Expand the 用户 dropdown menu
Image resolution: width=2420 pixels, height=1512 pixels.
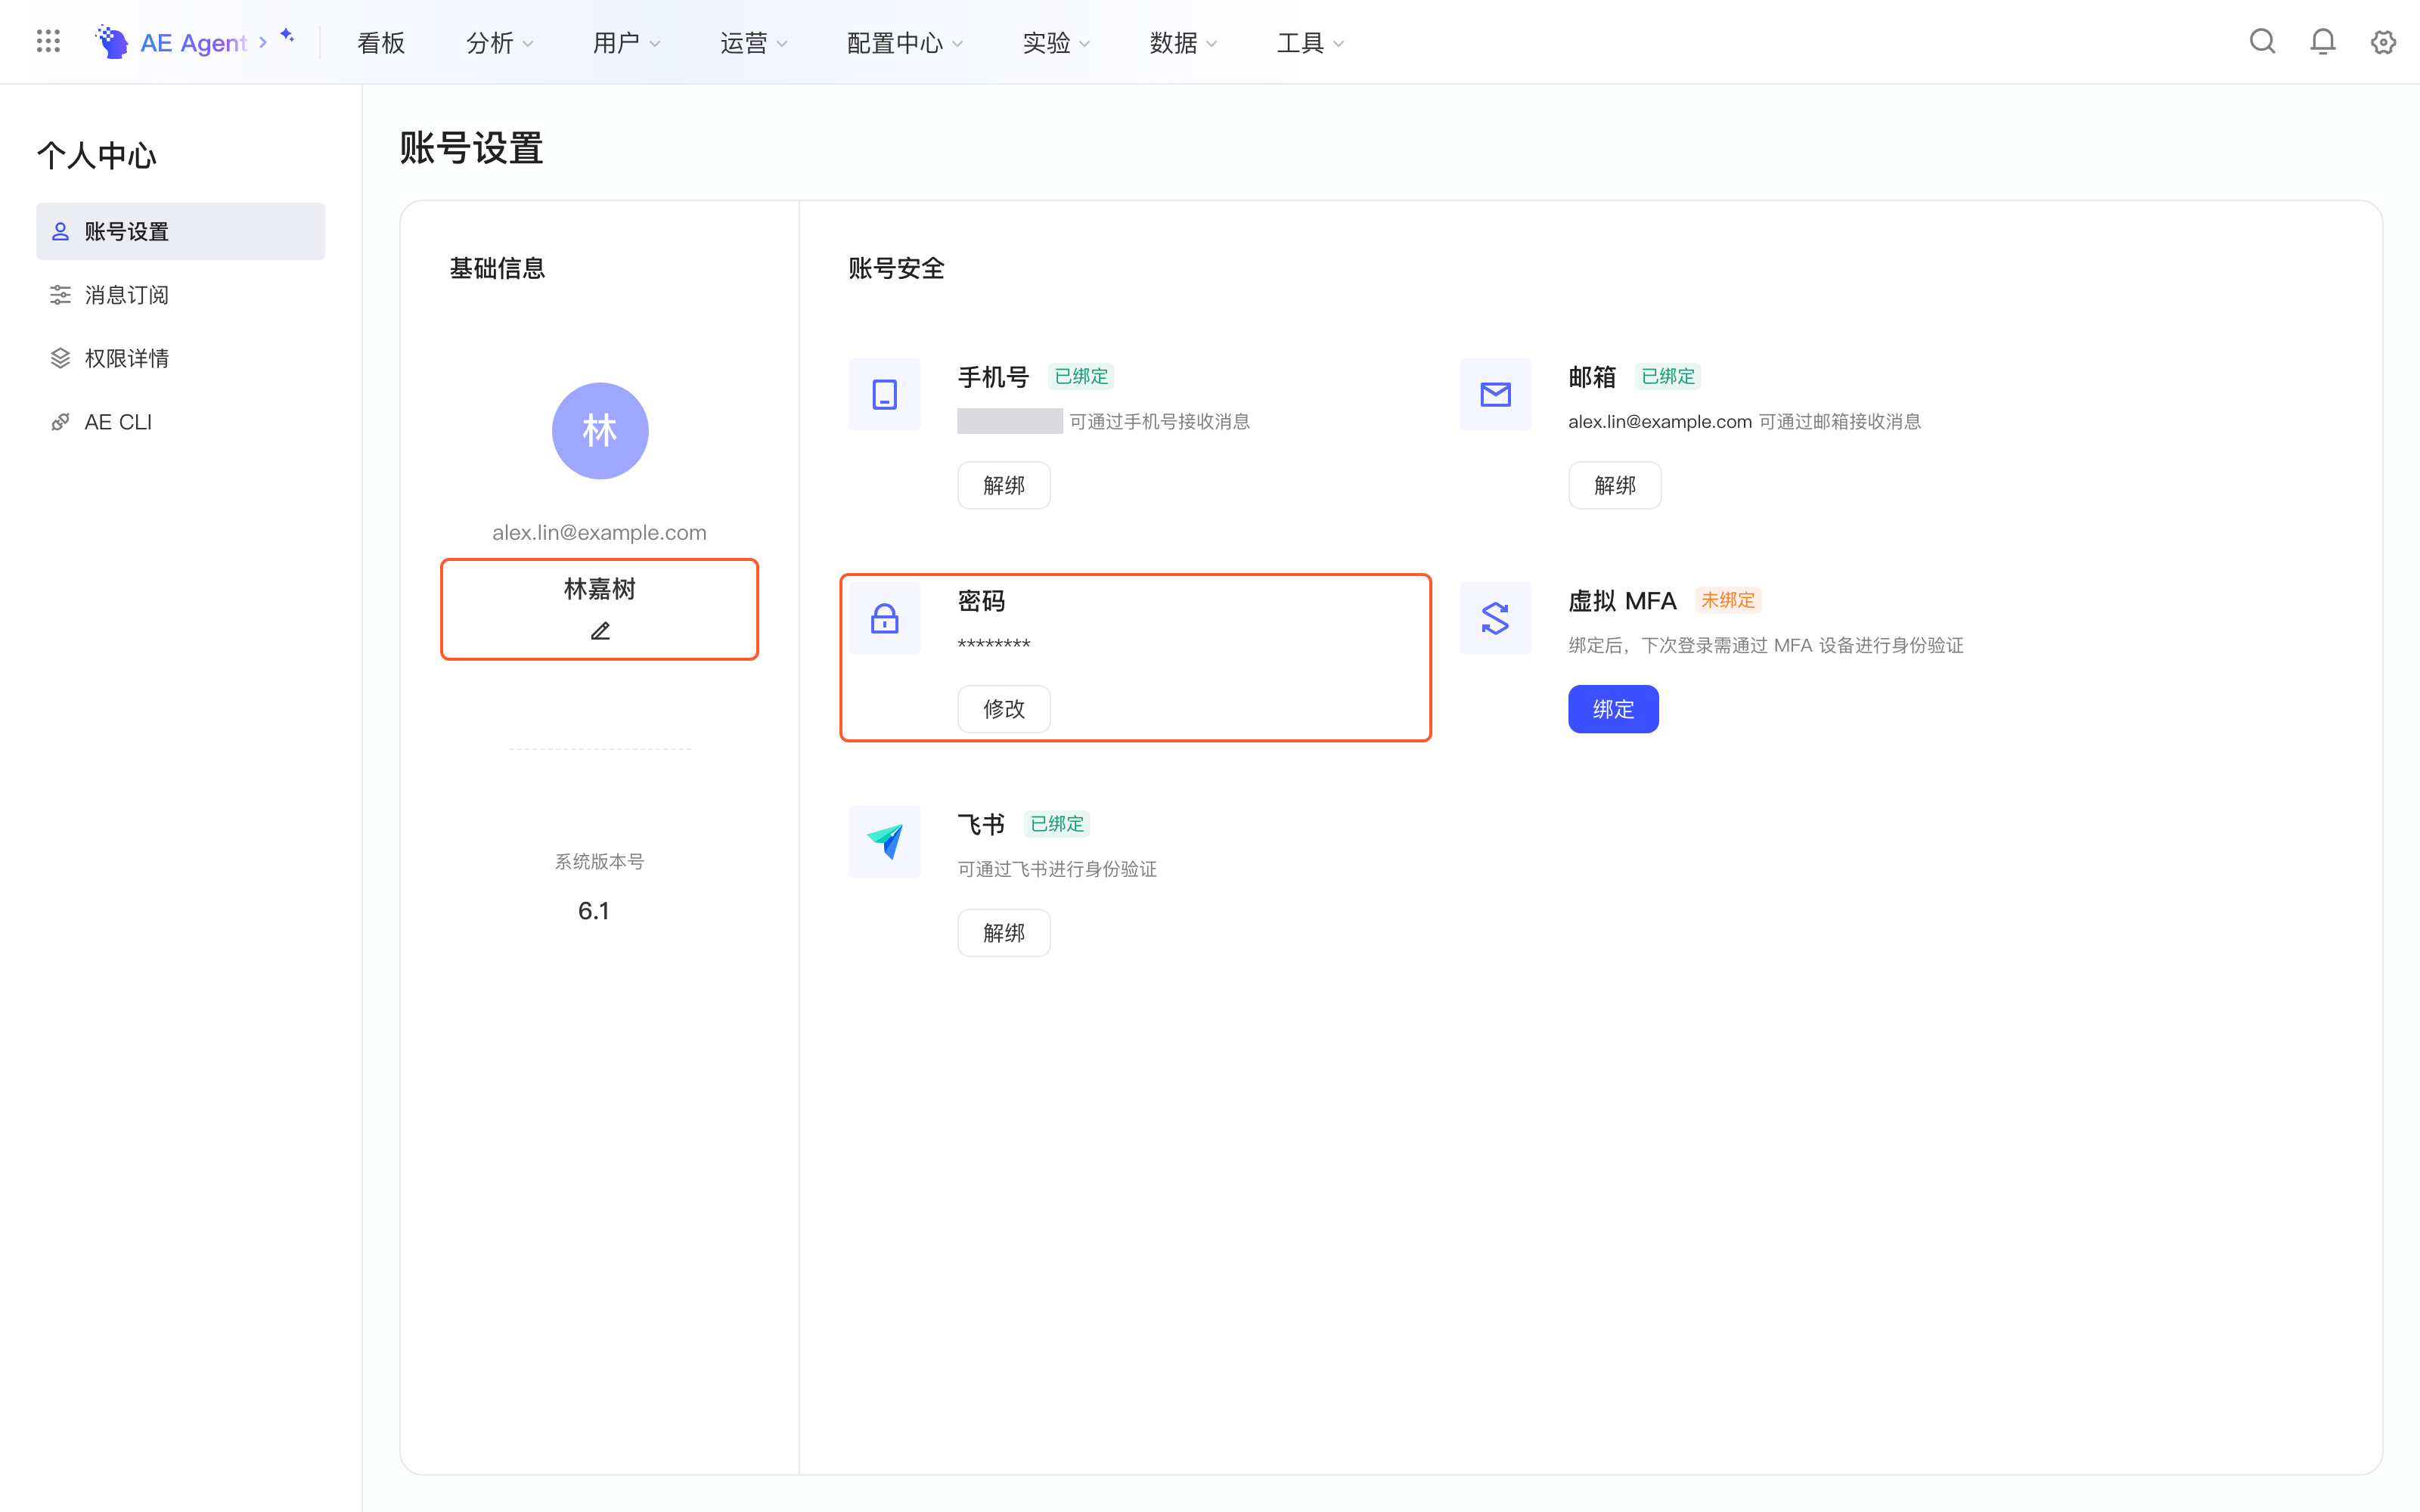[x=627, y=43]
